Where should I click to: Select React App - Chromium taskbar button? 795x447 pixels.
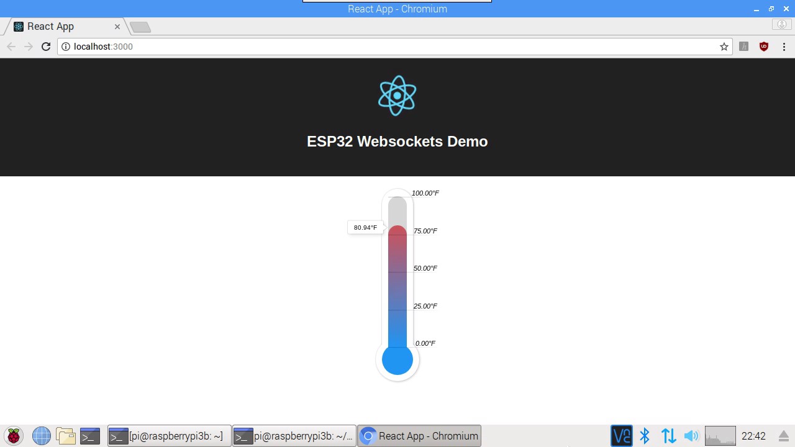pos(419,436)
